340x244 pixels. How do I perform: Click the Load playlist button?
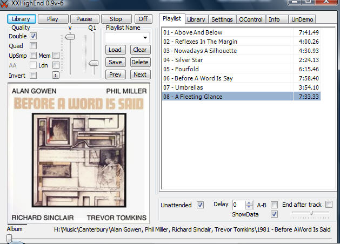tap(115, 50)
